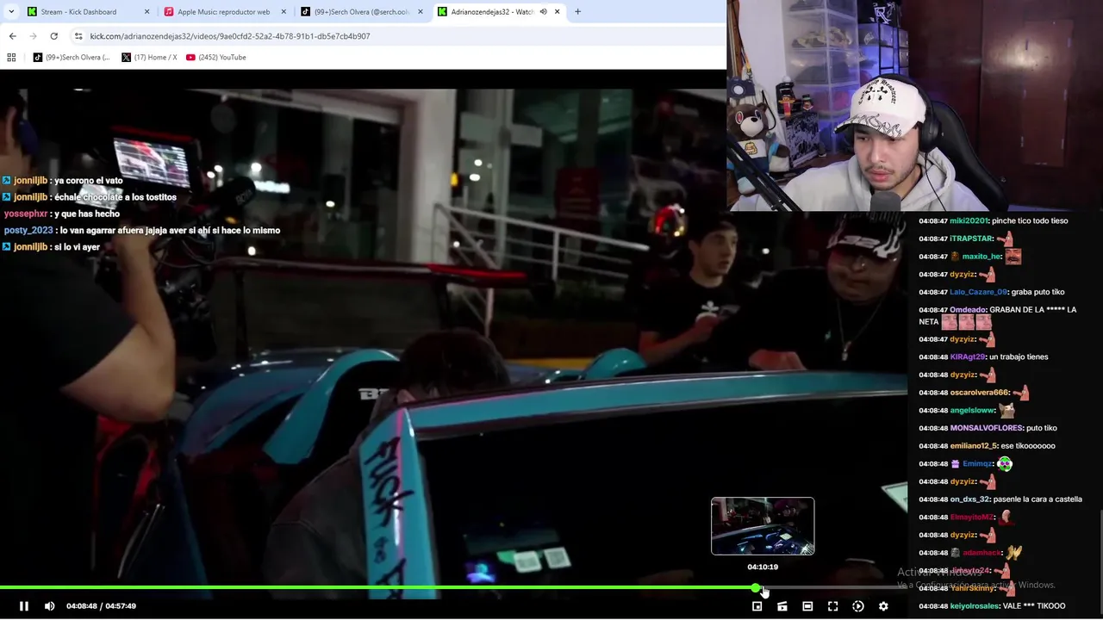The image size is (1103, 620).
Task: Click username keiyolrosales in chat
Action: click(x=975, y=606)
